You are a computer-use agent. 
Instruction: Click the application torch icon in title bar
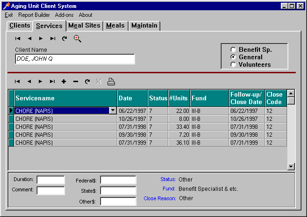tap(6, 6)
